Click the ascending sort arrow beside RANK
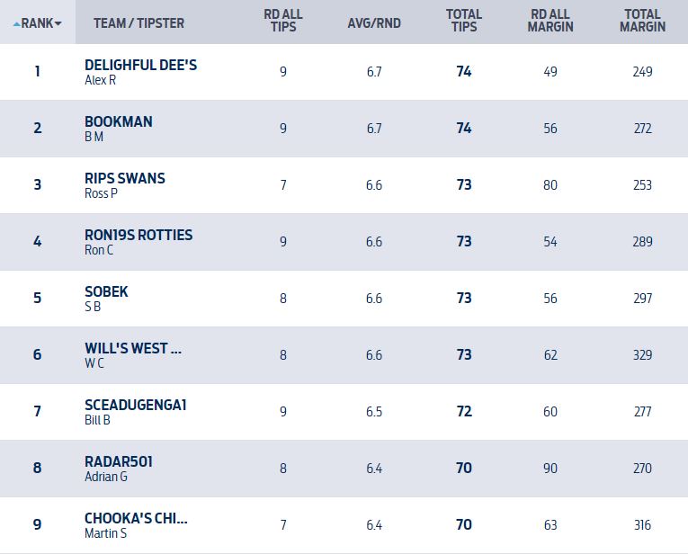The height and width of the screenshot is (554, 688). [17, 23]
